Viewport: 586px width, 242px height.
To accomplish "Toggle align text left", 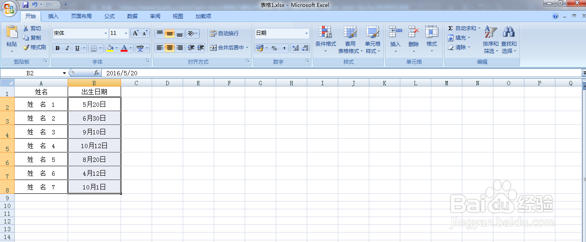I will (160, 48).
